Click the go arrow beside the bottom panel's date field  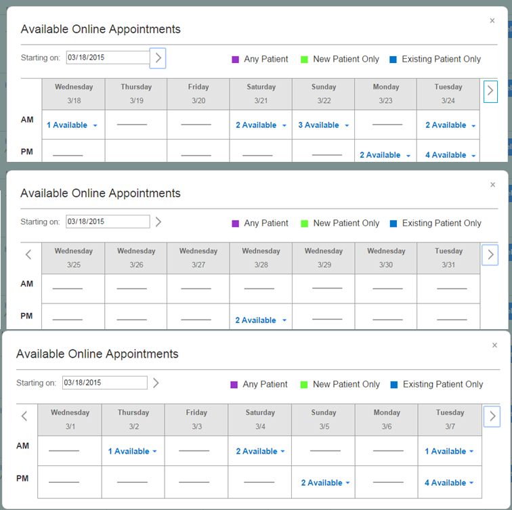156,383
